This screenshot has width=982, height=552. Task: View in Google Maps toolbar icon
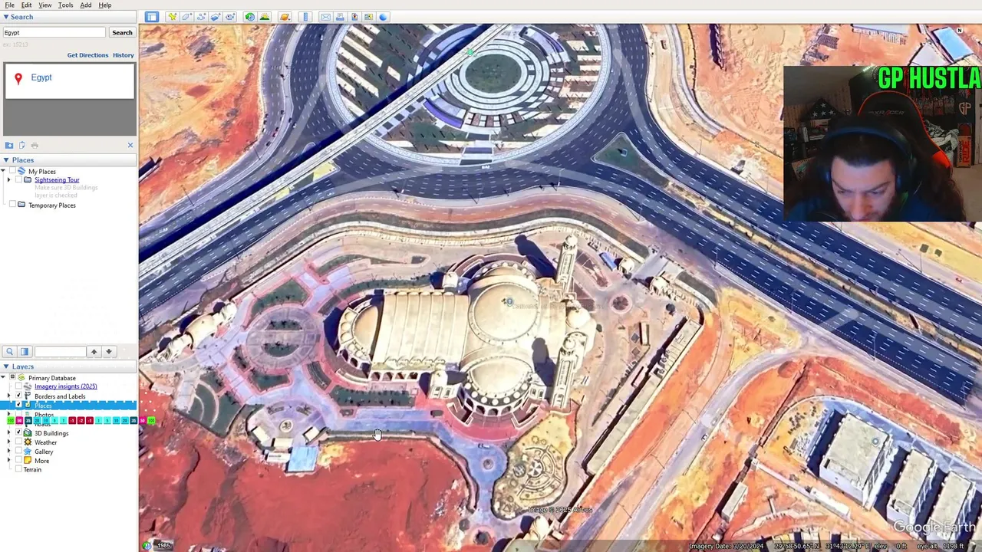point(369,16)
